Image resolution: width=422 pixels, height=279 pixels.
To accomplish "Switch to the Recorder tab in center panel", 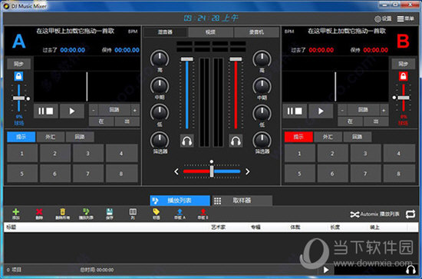I will [256, 32].
